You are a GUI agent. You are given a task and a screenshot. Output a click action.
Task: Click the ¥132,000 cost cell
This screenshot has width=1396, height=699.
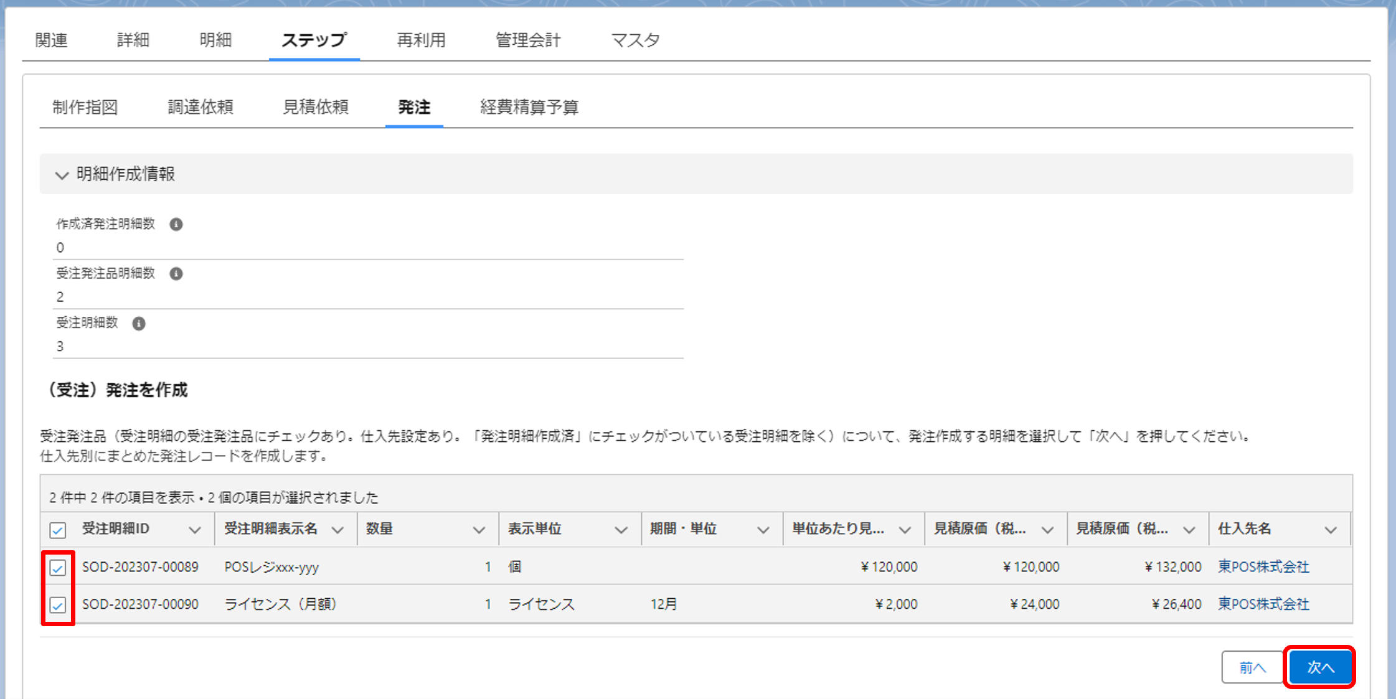tap(1173, 567)
